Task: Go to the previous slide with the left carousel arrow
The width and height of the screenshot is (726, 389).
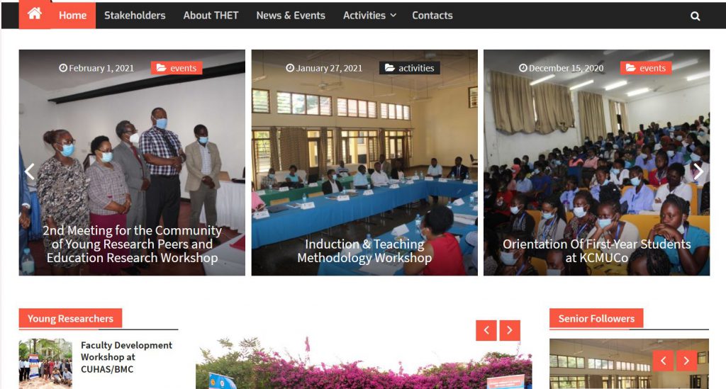Action: (30, 171)
